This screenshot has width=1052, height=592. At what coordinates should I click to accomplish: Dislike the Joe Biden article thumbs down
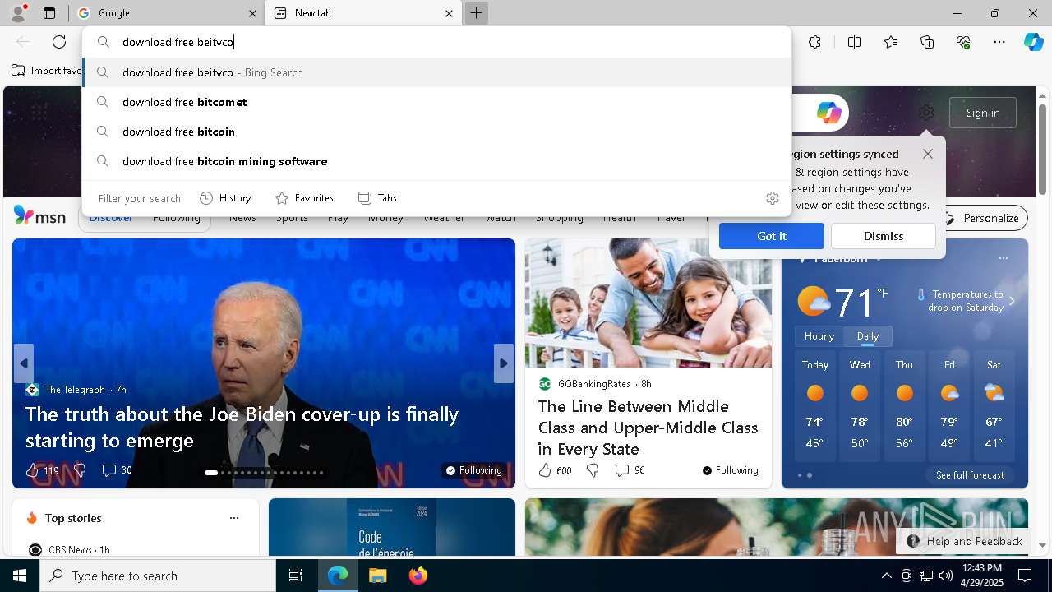pos(80,470)
